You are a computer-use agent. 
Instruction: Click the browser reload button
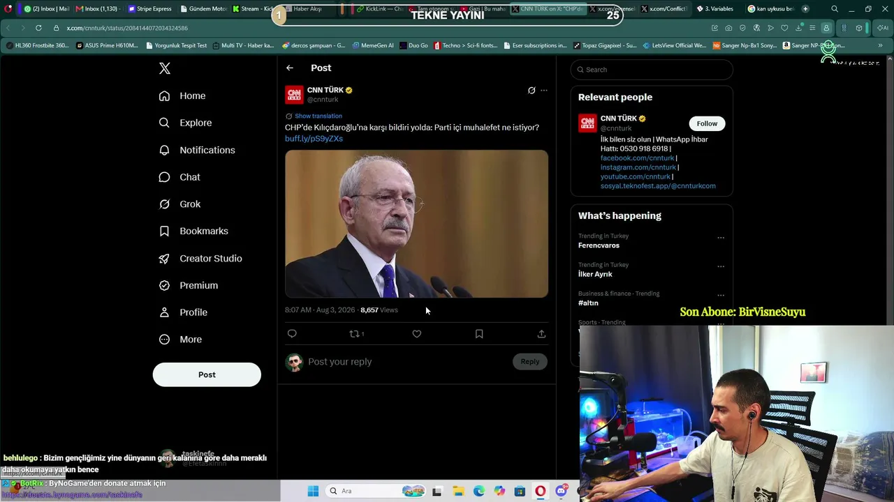[x=38, y=28]
